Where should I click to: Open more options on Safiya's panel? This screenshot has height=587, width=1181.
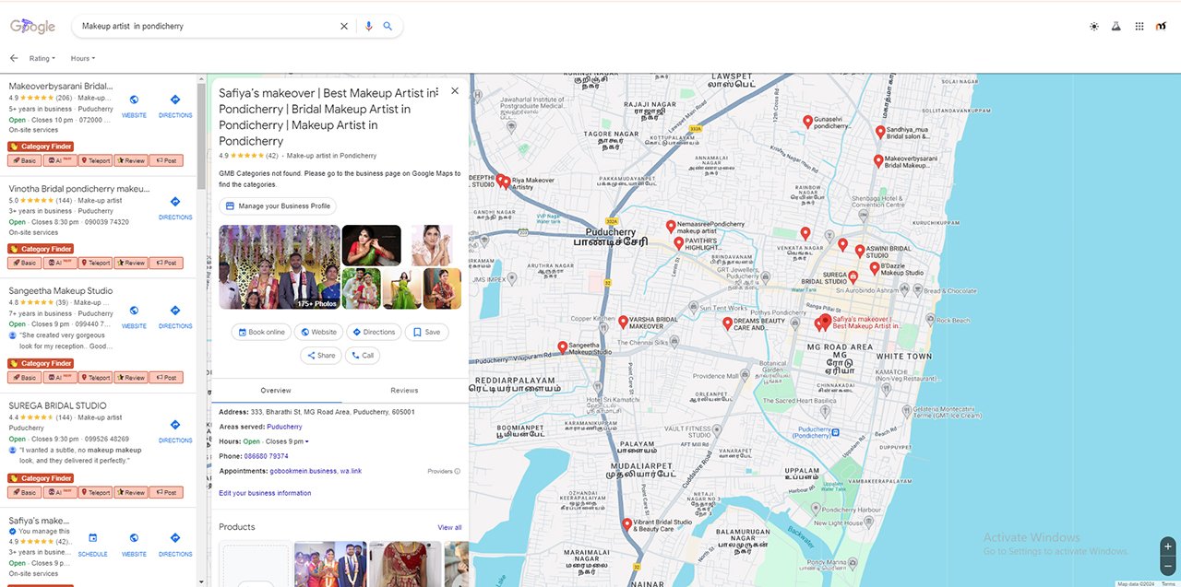436,91
